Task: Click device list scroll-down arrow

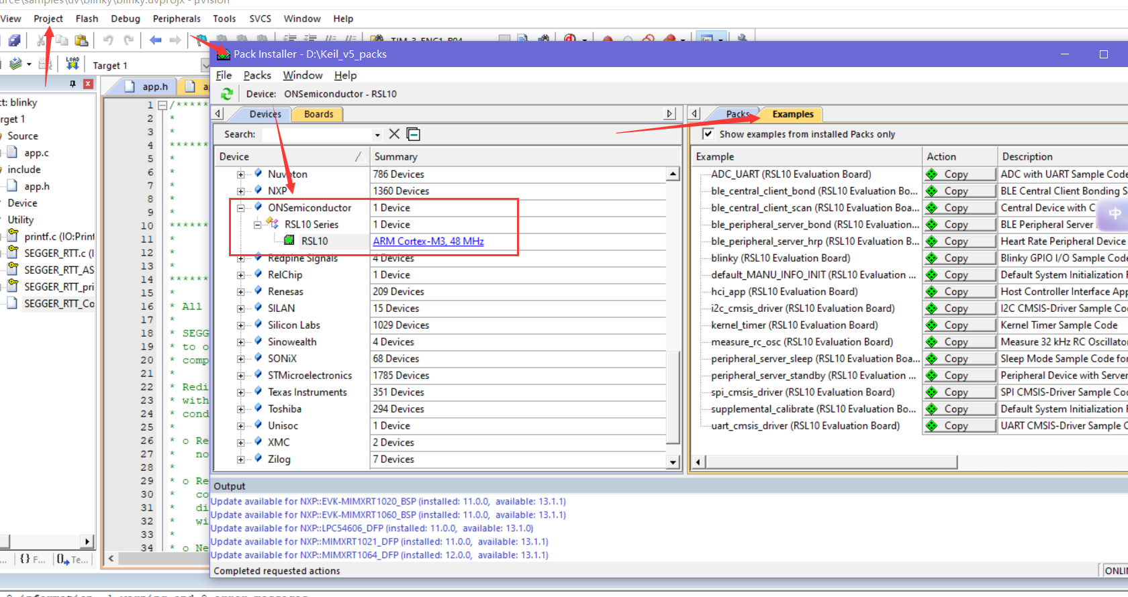Action: 673,462
